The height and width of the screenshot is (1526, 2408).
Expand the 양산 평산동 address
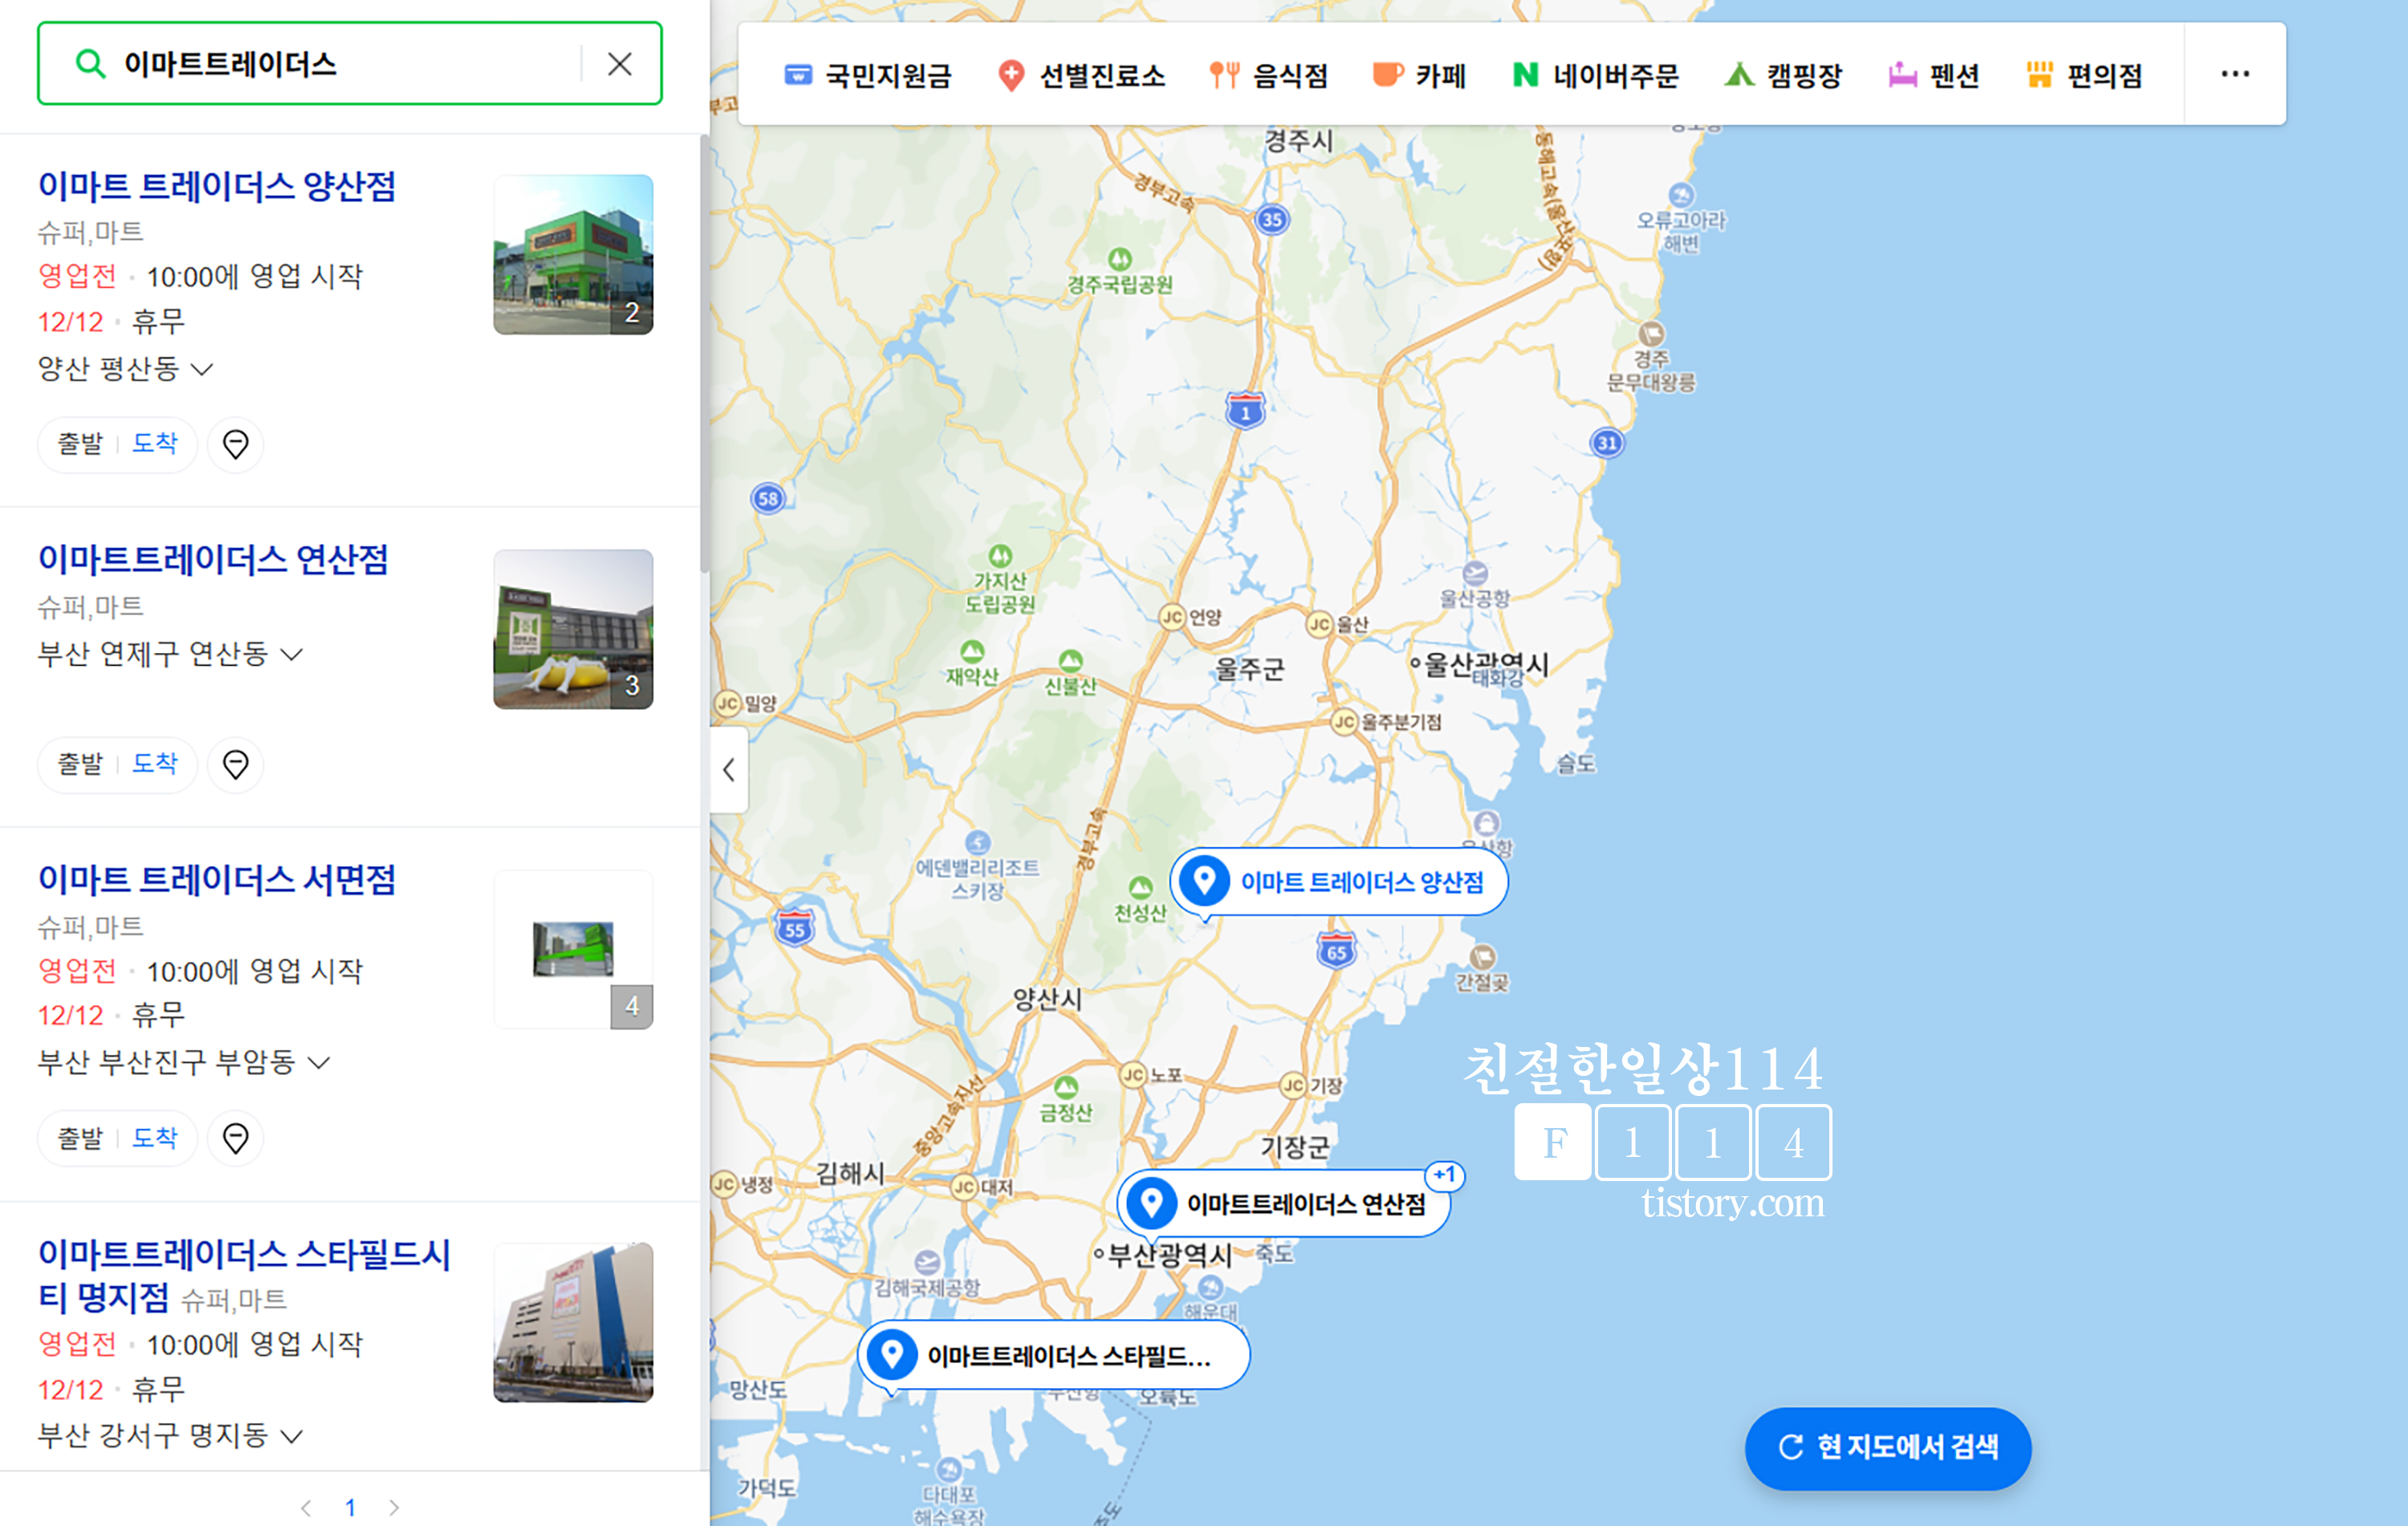[x=202, y=369]
